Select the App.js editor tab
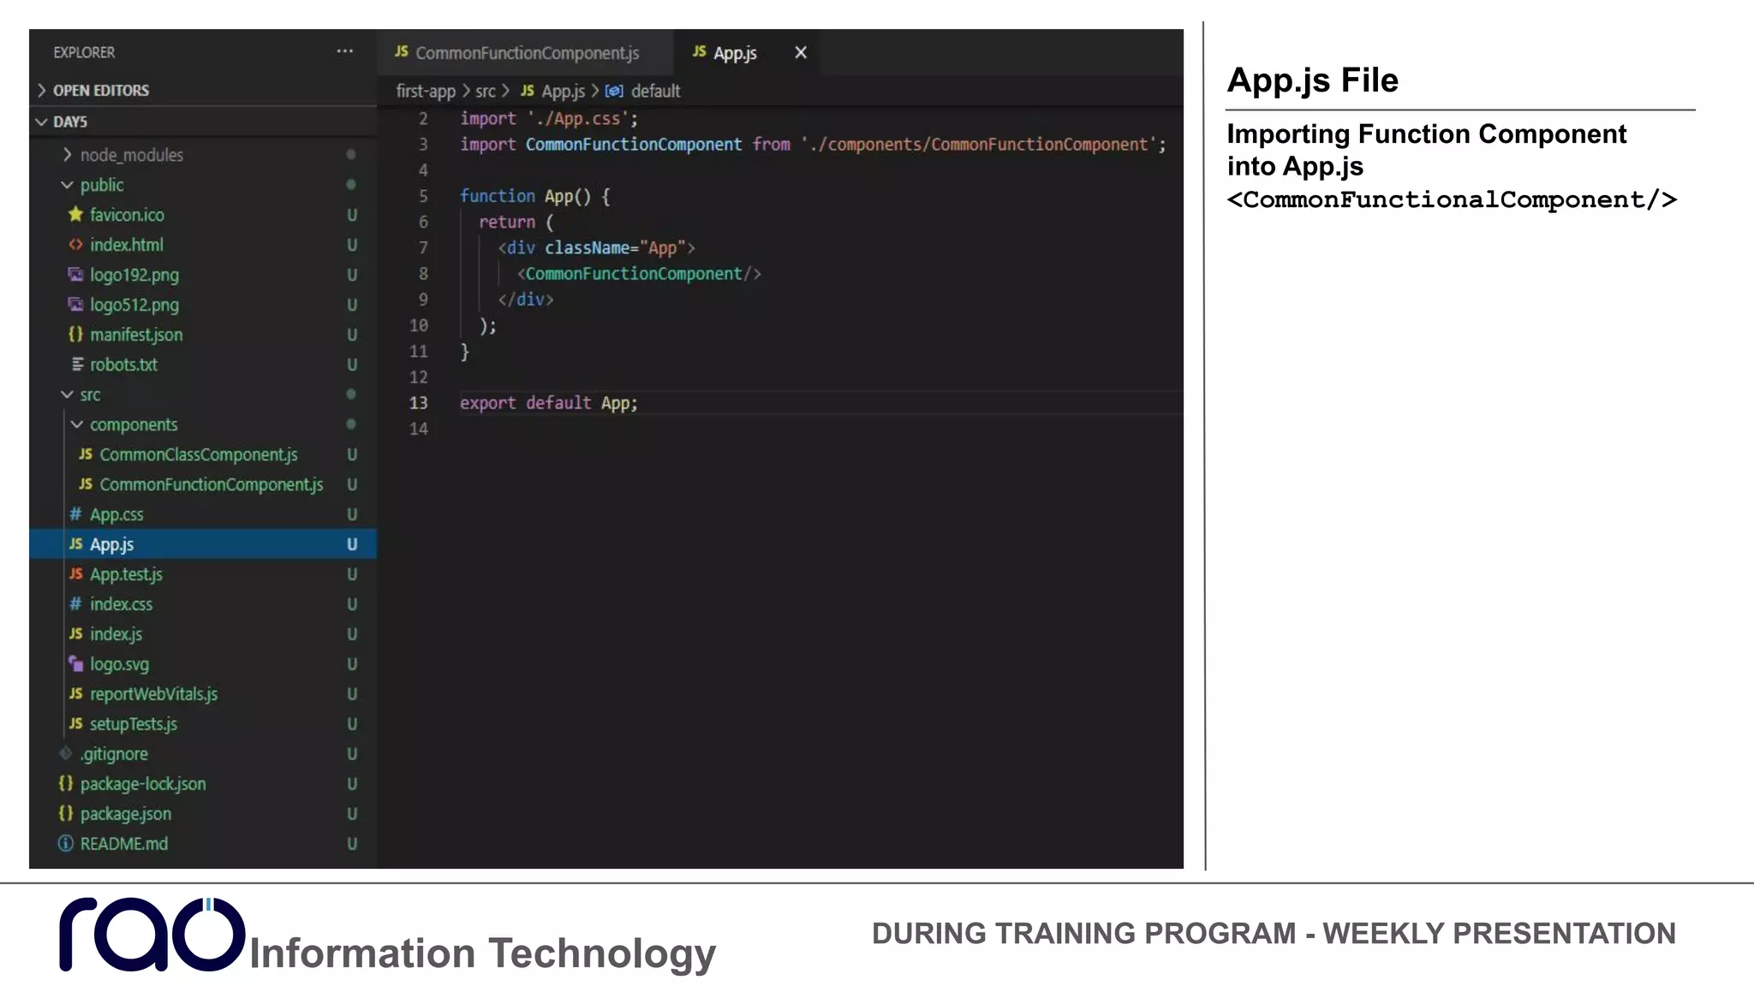Image resolution: width=1754 pixels, height=986 pixels. (746, 52)
